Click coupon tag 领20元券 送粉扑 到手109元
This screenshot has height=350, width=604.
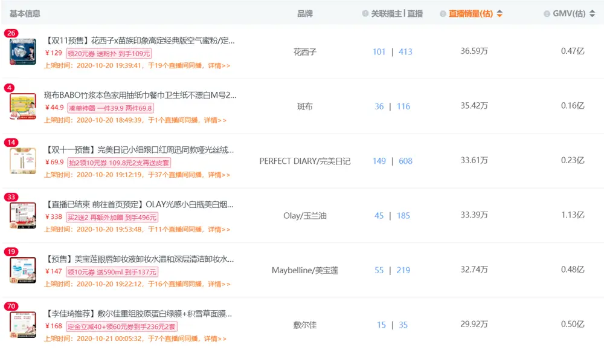[109, 54]
